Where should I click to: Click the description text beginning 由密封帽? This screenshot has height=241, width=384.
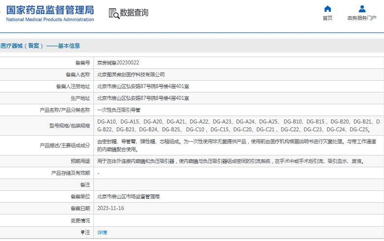[236, 146]
